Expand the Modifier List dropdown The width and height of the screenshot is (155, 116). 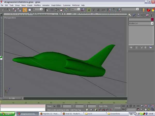click(x=152, y=23)
